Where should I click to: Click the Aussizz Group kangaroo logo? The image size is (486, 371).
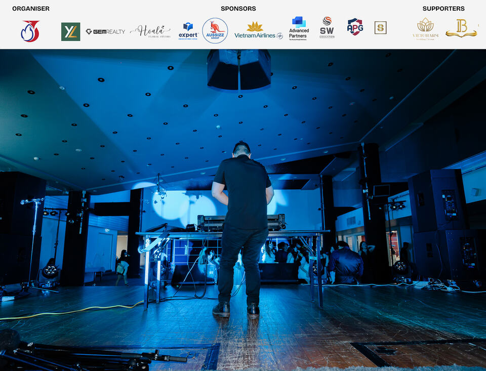(215, 31)
